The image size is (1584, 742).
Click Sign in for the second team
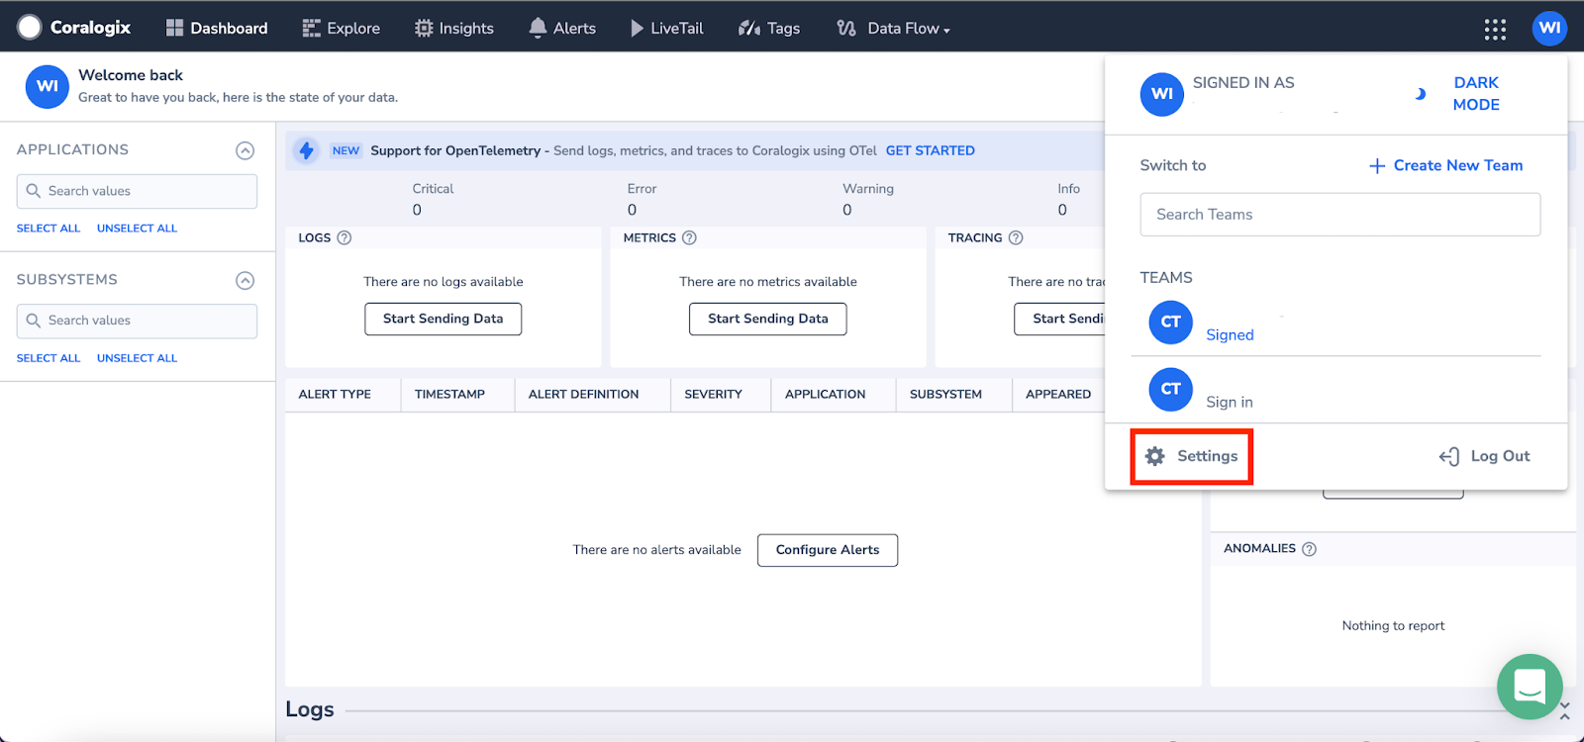click(1230, 403)
